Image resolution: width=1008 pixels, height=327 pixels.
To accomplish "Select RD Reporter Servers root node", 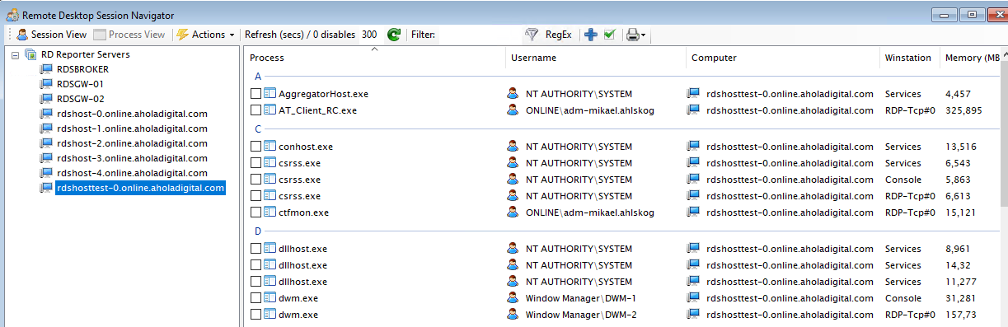I will coord(85,54).
